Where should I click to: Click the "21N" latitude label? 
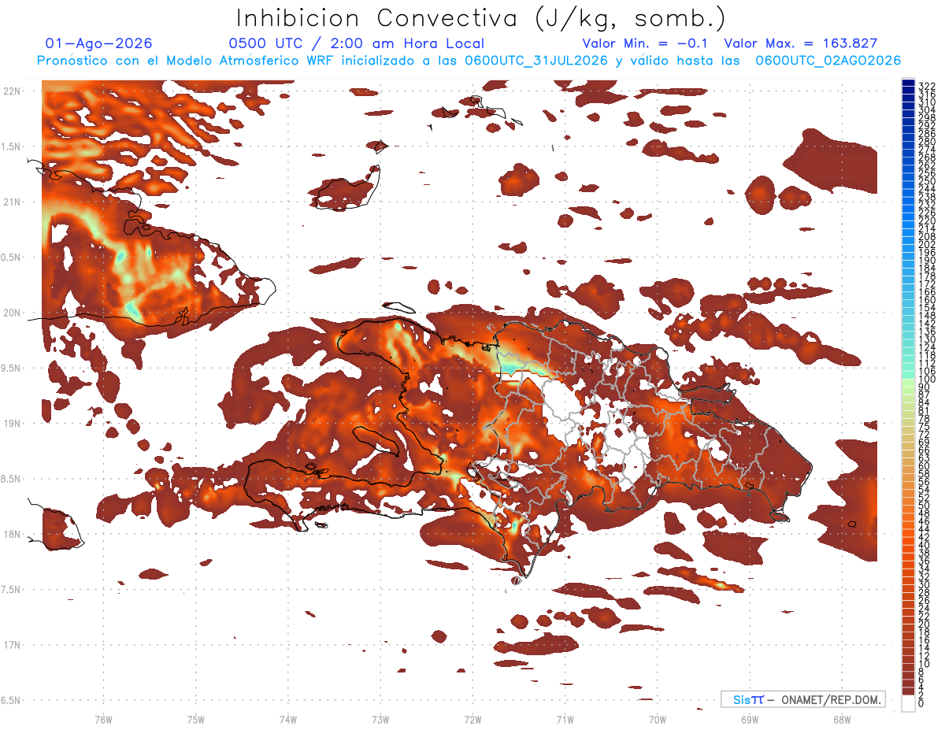(x=12, y=202)
